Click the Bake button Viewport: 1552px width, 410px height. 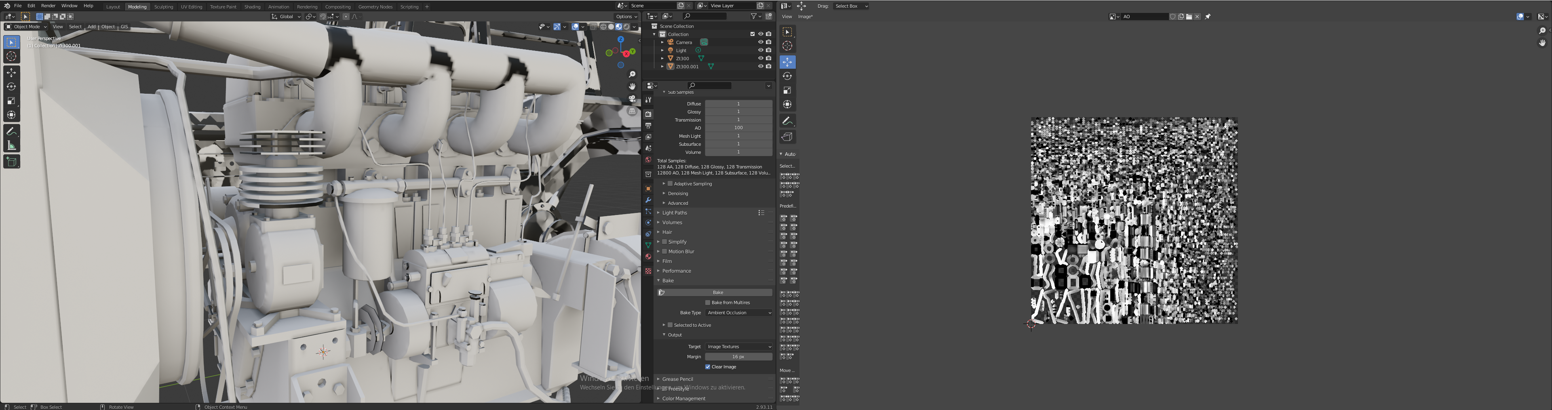(717, 292)
